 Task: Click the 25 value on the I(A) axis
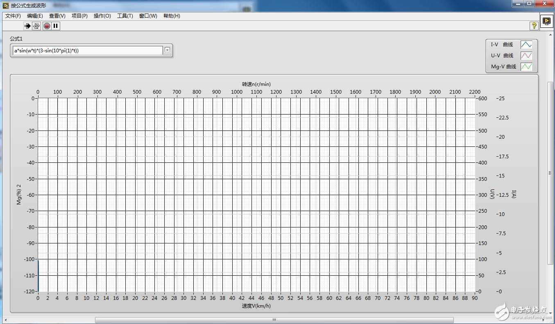[501, 99]
